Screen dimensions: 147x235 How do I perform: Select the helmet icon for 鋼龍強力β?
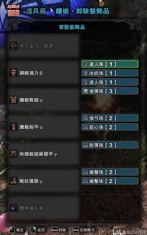pos(13,72)
